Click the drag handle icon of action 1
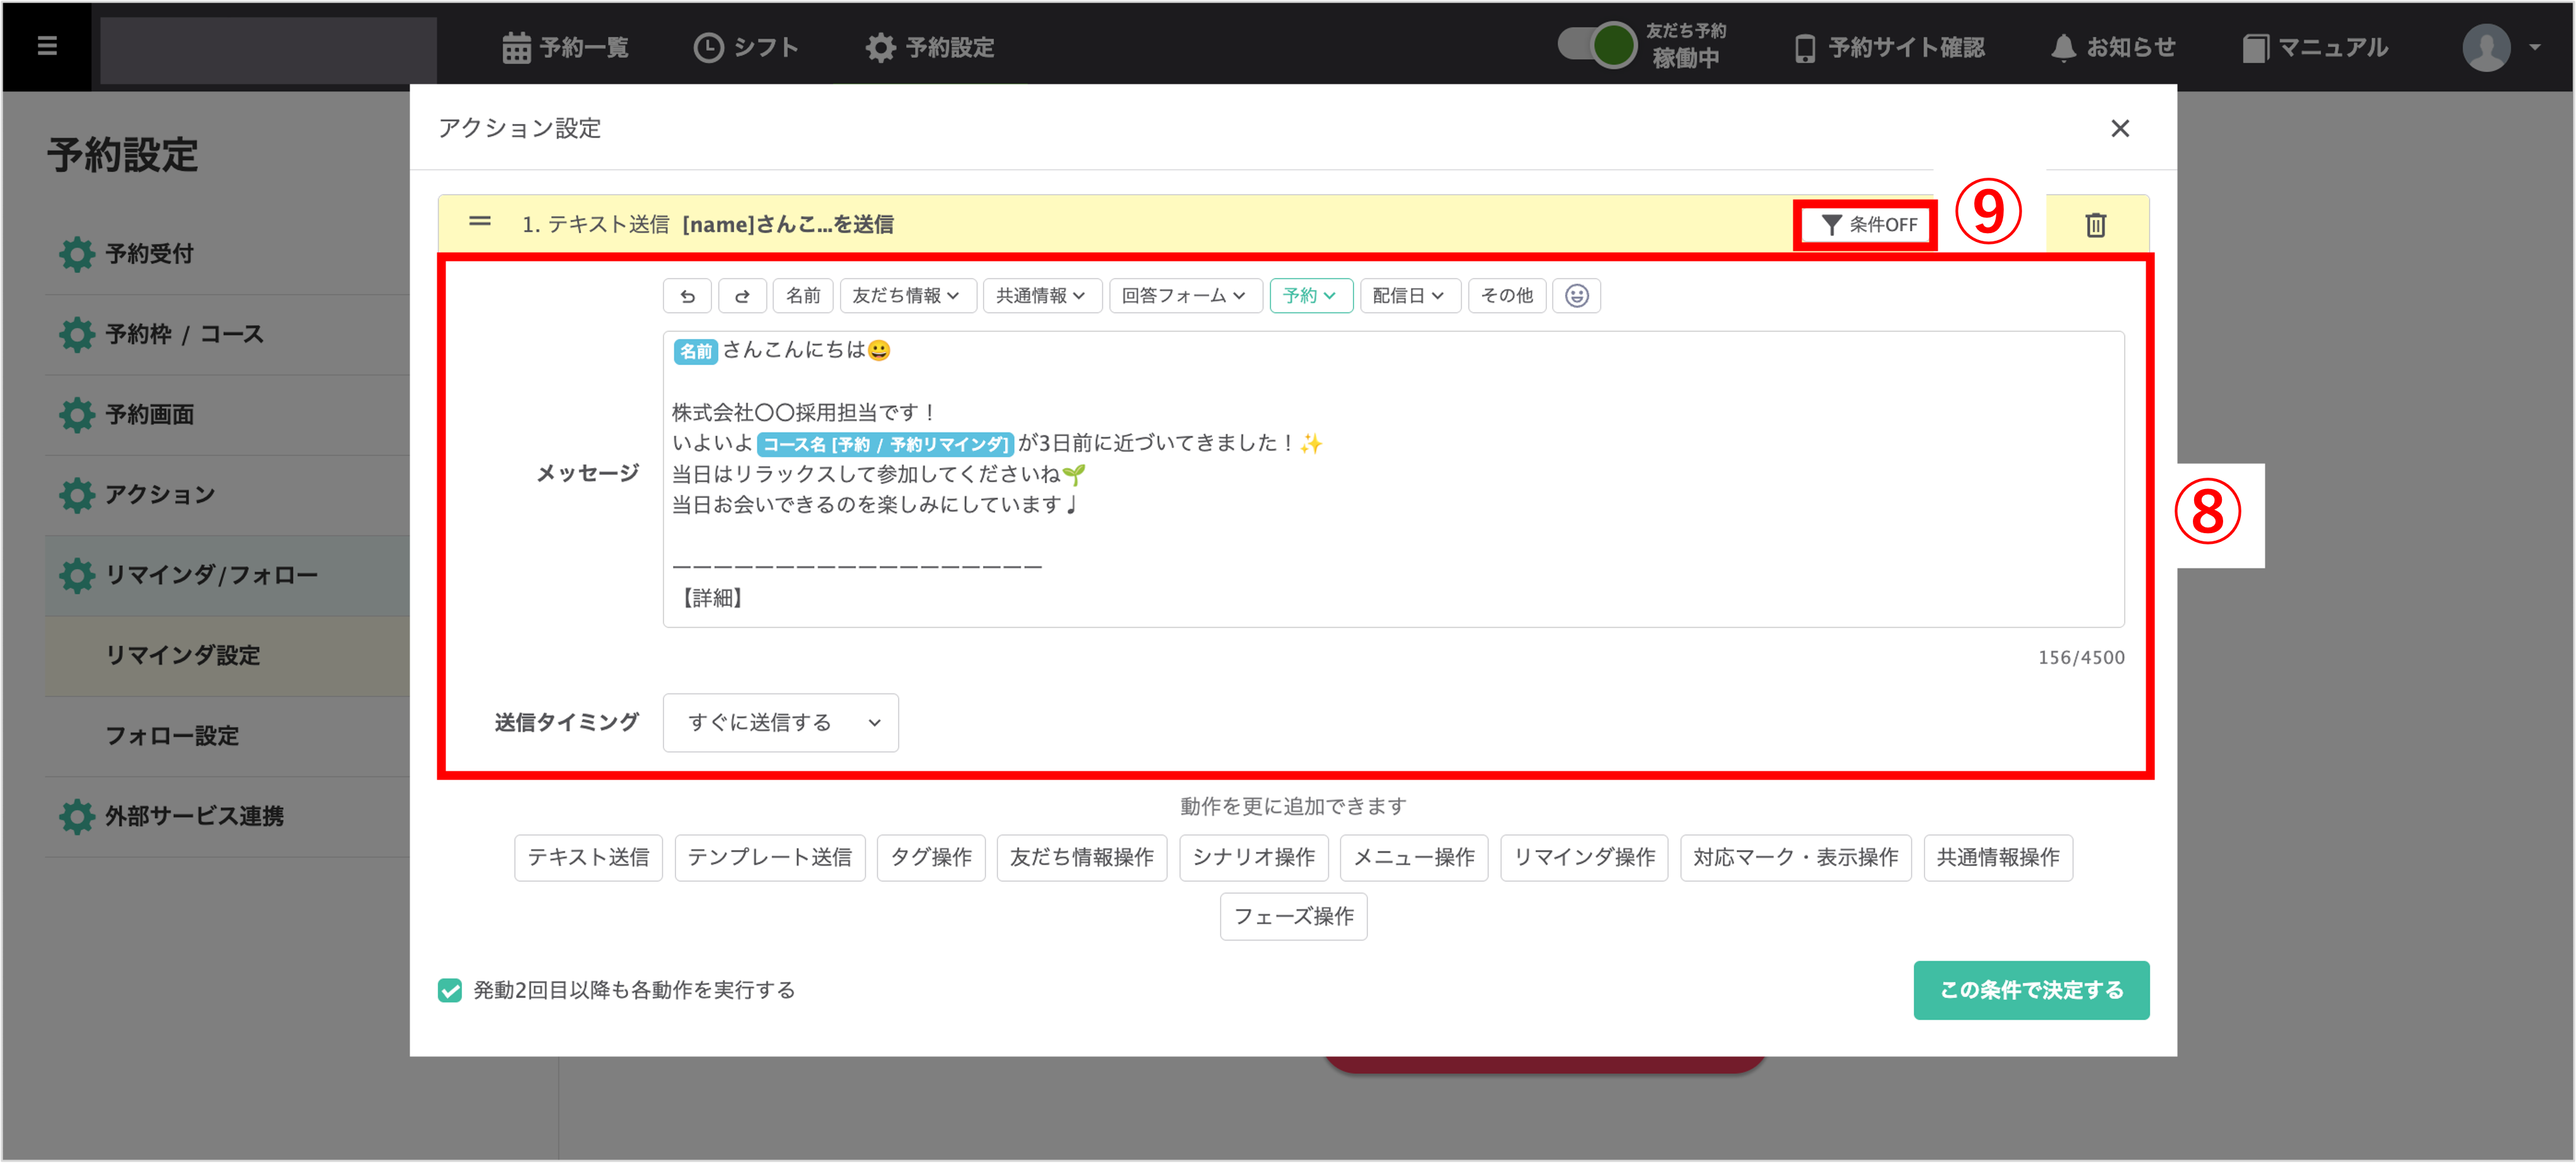2576x1164 pixels. pyautogui.click(x=480, y=222)
